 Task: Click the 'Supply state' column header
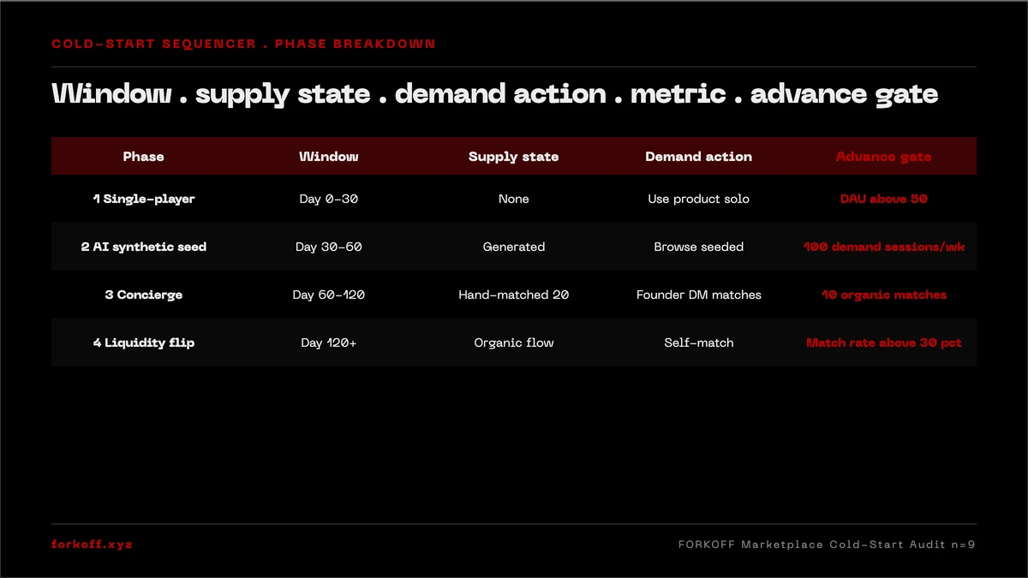click(x=514, y=157)
